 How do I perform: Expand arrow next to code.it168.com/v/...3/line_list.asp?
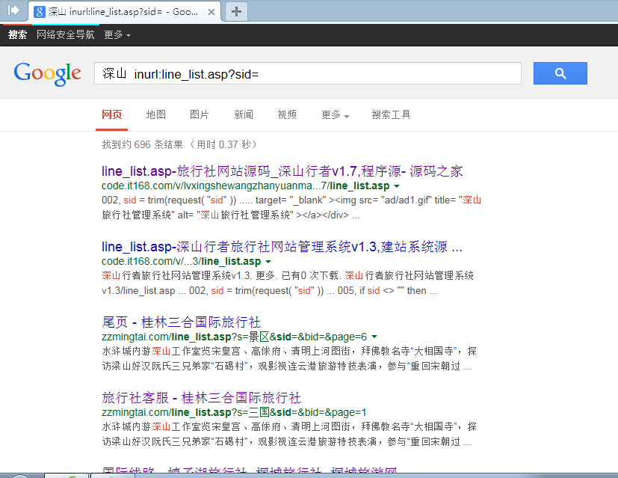(x=268, y=262)
